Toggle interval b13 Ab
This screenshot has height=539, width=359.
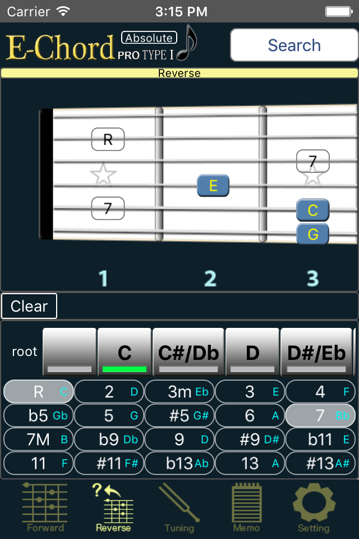click(x=179, y=463)
